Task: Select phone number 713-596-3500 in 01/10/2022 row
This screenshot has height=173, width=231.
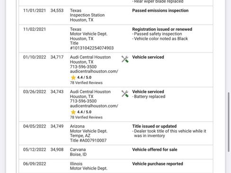Action: coord(83,67)
